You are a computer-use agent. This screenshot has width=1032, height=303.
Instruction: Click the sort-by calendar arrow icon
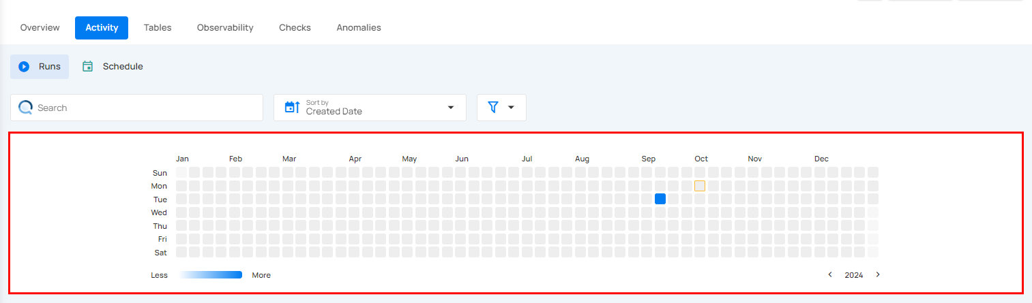(x=292, y=108)
